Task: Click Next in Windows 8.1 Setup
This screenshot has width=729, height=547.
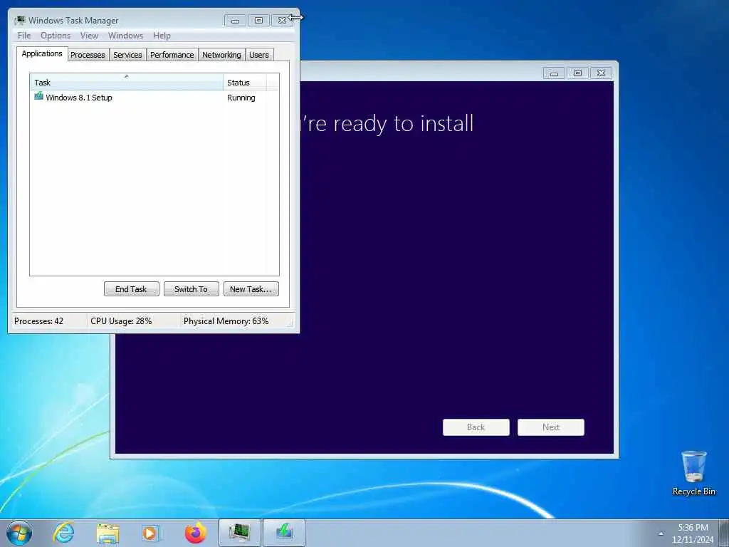Action: coord(550,427)
